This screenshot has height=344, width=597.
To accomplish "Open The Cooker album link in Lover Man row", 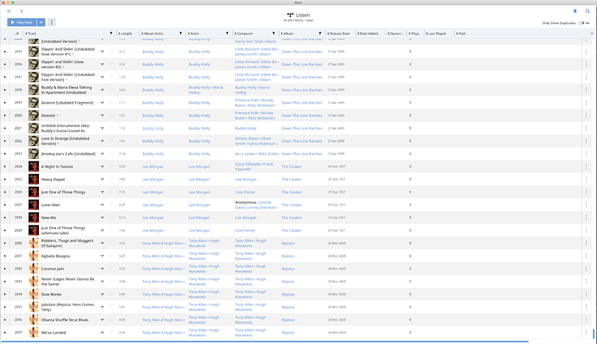I will (292, 205).
